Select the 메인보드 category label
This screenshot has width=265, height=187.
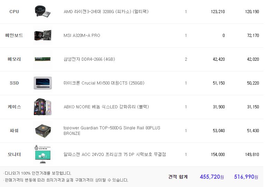coord(14,36)
